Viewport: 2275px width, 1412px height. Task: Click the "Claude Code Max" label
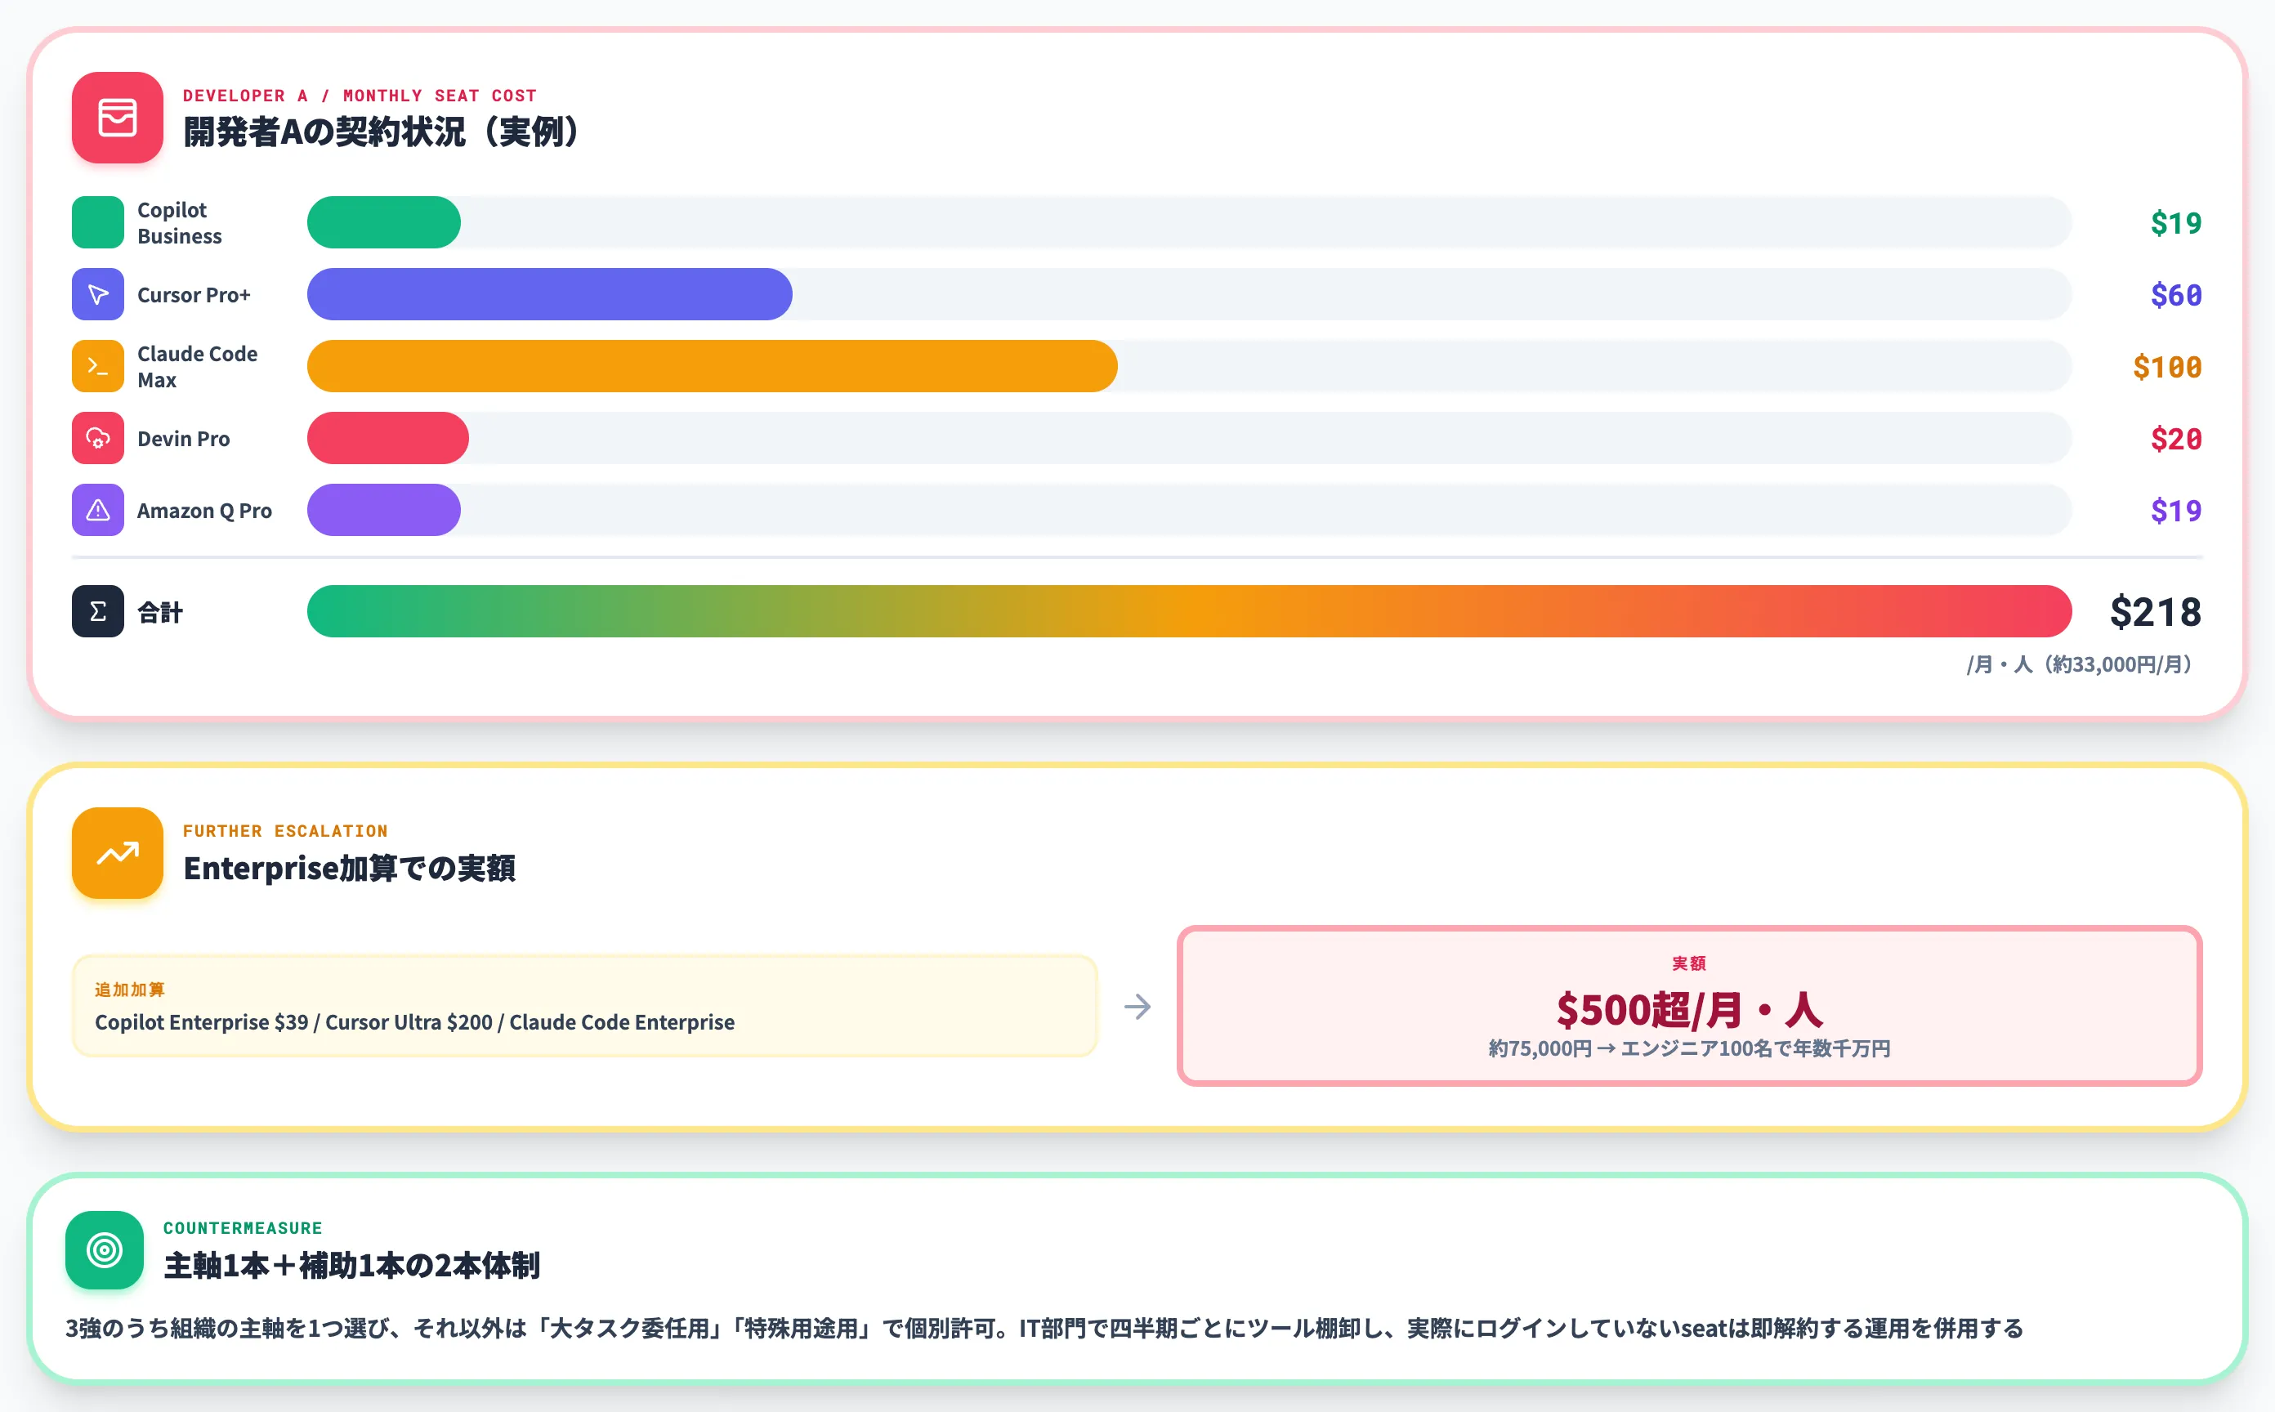pos(198,367)
